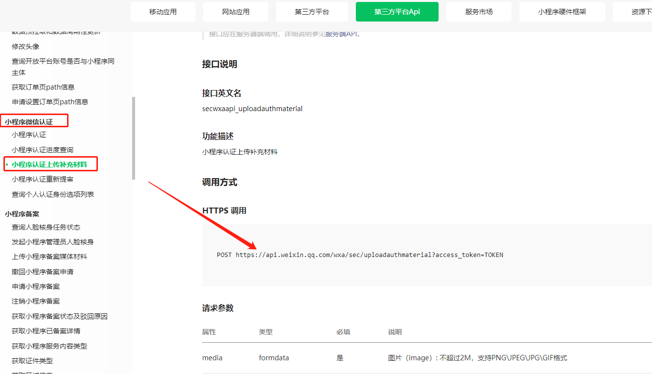Image resolution: width=652 pixels, height=374 pixels.
Task: Open 发起小程序管理员人脸核身 in the sidebar
Action: tap(53, 242)
